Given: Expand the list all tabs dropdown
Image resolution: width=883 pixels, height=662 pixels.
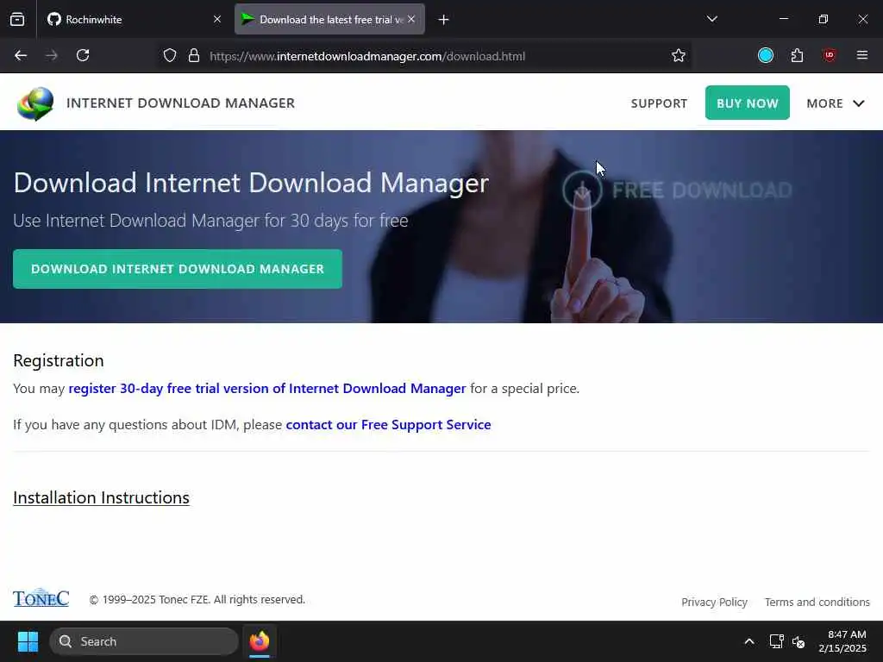Looking at the screenshot, I should [711, 20].
